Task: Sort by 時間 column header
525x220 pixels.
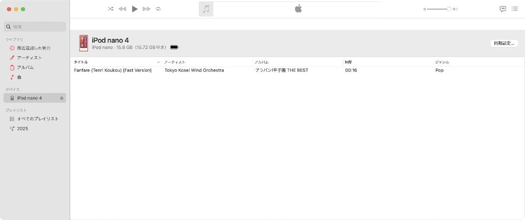Action: pos(348,62)
